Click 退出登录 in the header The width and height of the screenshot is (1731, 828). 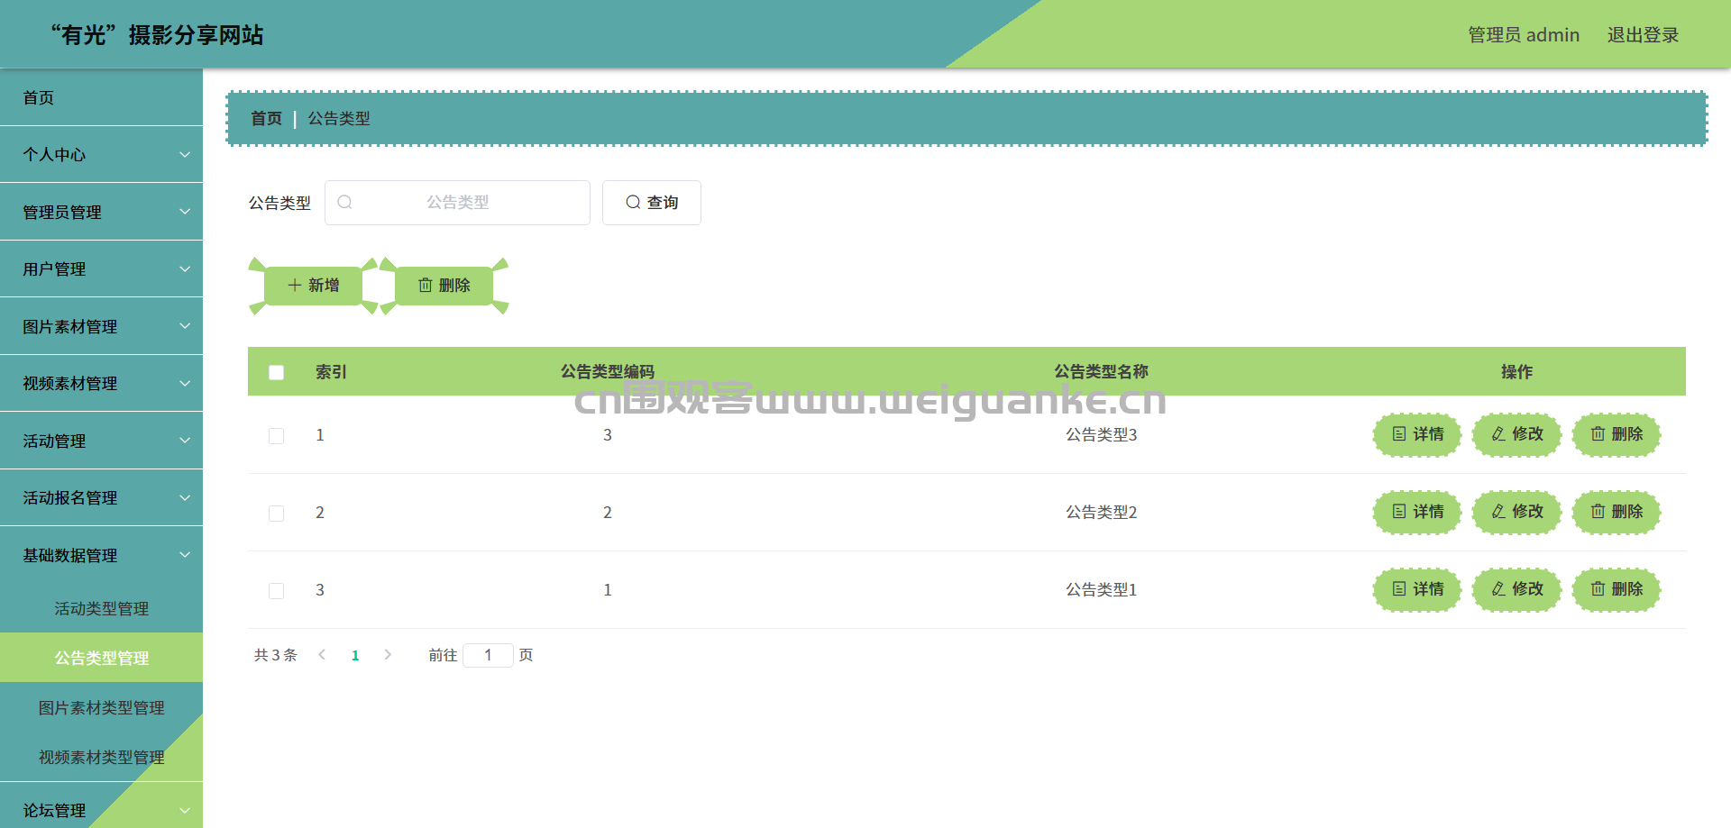[1643, 34]
